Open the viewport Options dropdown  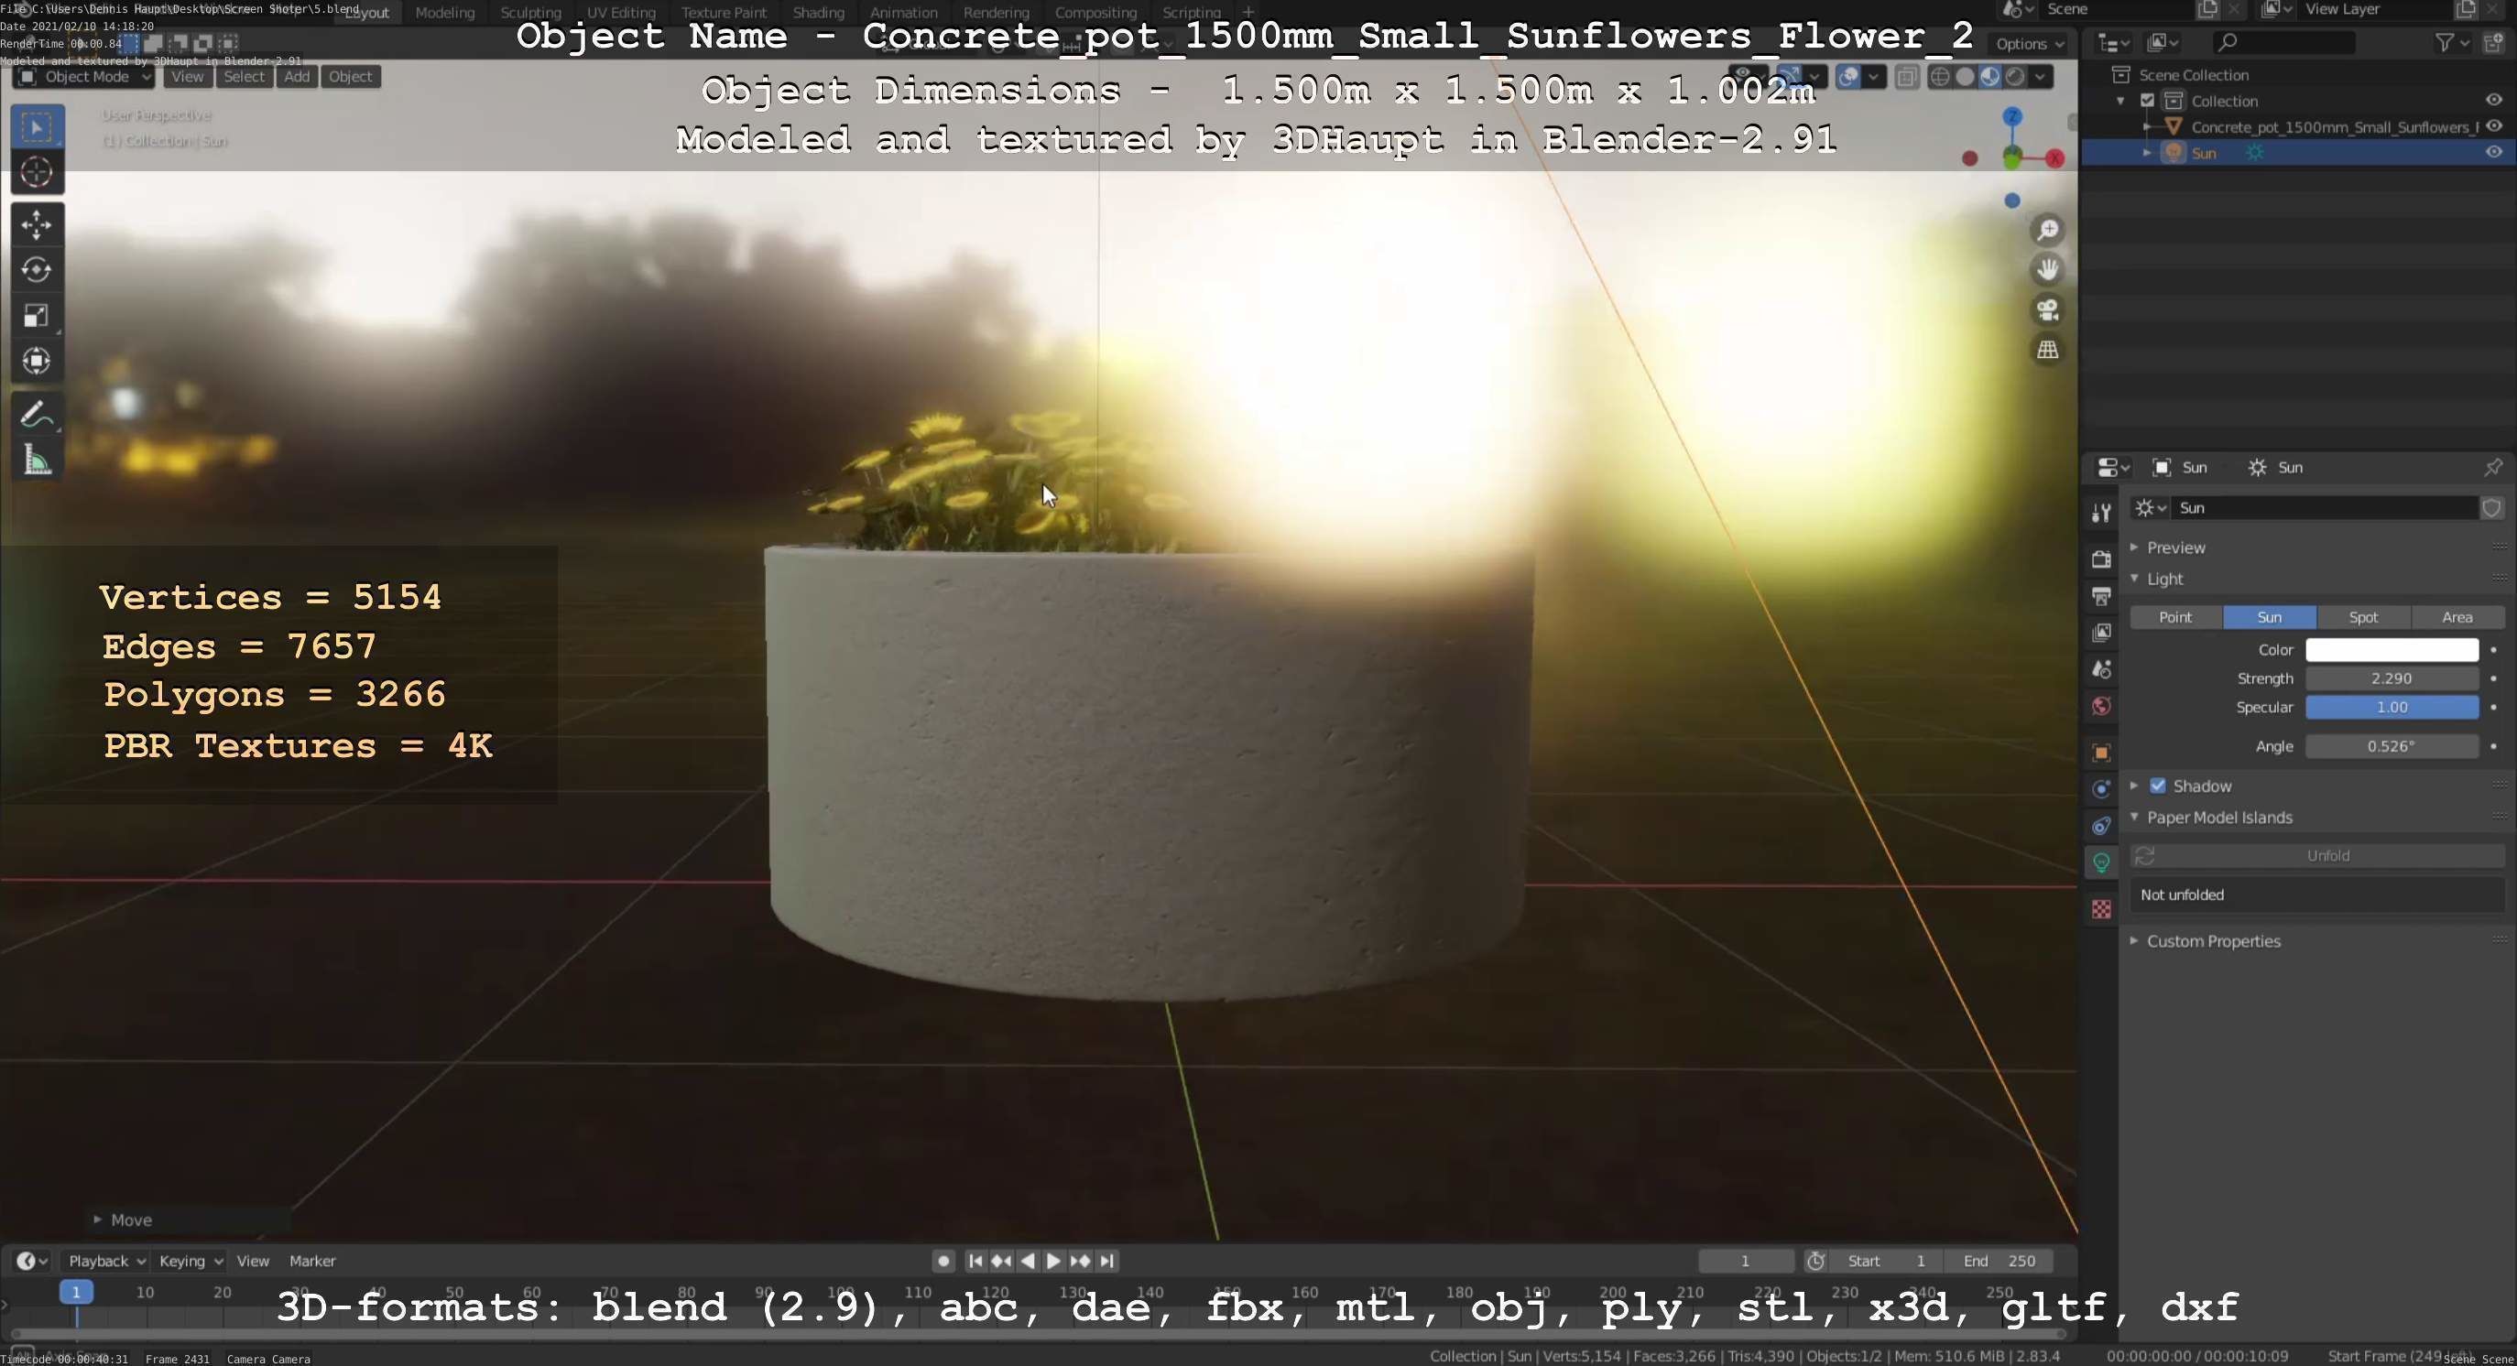coord(2030,44)
